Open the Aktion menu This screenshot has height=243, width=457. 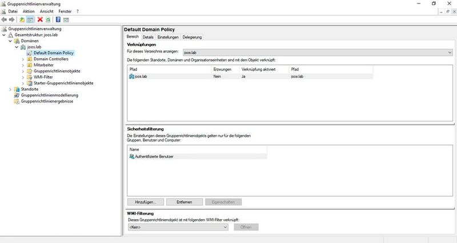[29, 11]
